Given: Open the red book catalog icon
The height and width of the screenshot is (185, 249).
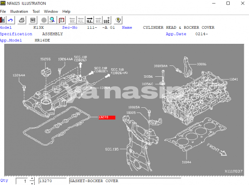Looking at the screenshot, I should click(x=61, y=20).
